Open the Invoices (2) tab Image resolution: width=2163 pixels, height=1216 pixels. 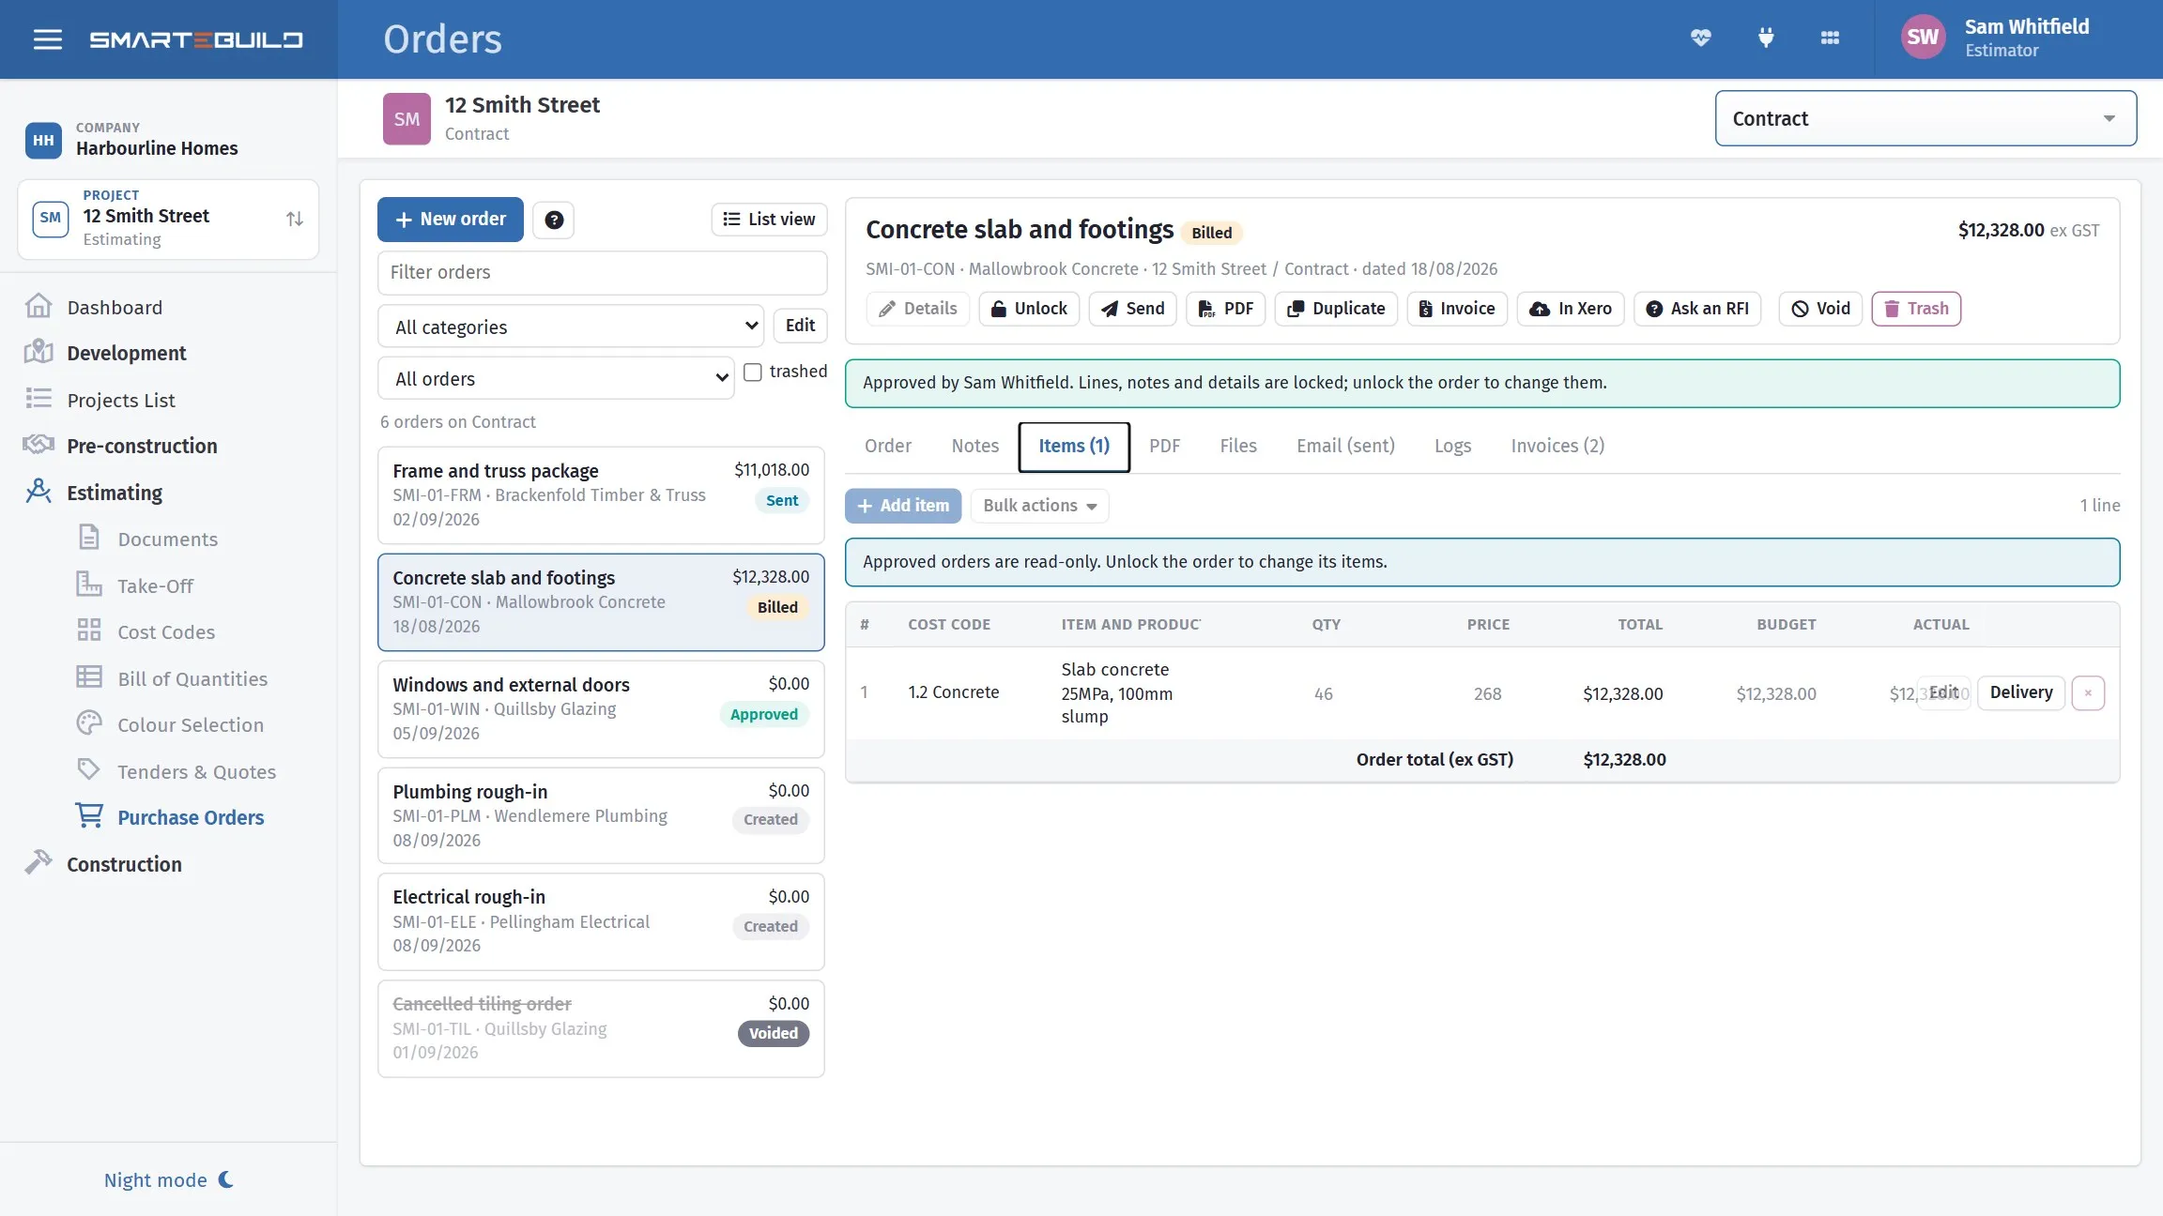point(1557,446)
